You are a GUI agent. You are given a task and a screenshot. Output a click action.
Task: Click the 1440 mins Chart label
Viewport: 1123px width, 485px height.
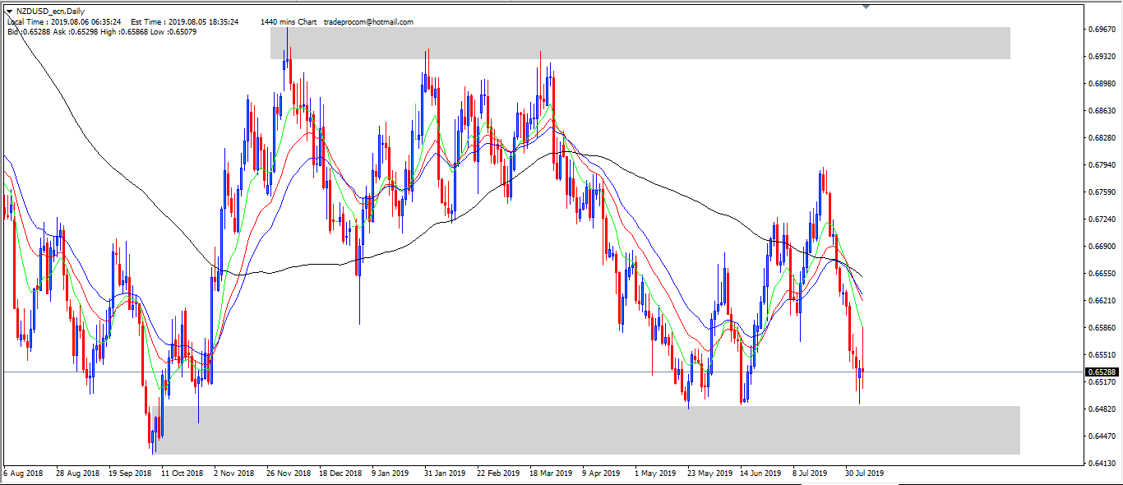pyautogui.click(x=288, y=22)
